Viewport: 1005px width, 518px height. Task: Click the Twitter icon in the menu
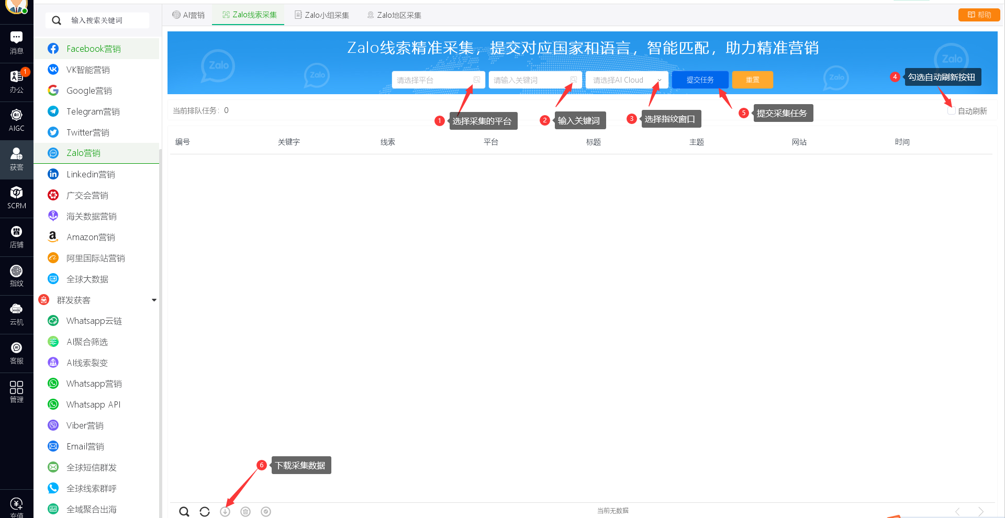53,132
